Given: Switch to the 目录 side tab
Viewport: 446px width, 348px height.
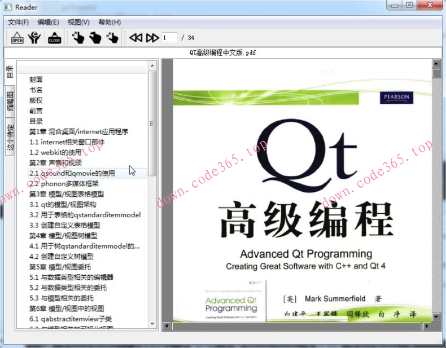Looking at the screenshot, I should [10, 72].
